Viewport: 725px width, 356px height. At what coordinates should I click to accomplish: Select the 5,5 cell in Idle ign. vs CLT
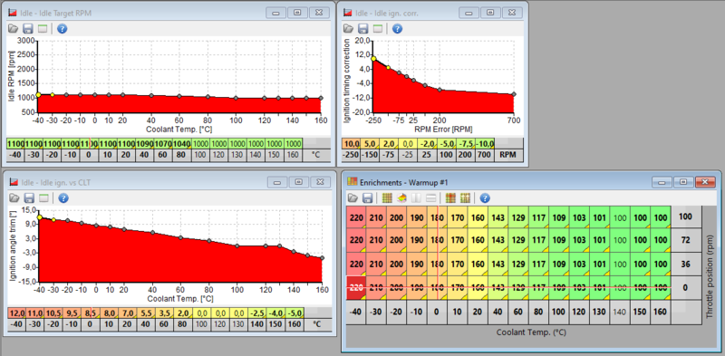pos(146,313)
